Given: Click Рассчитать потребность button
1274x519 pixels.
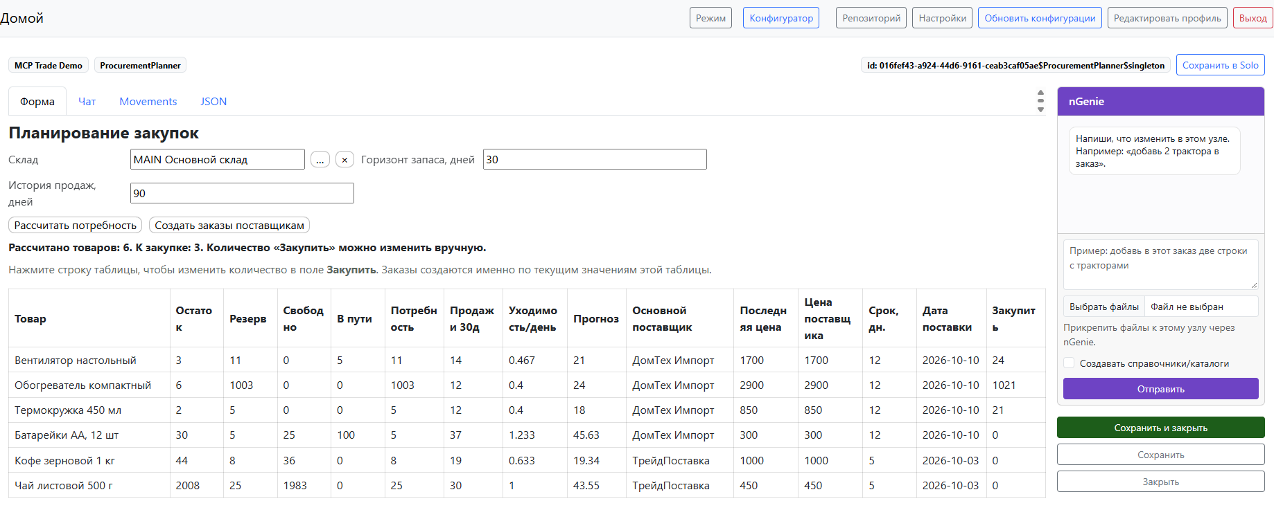Looking at the screenshot, I should [x=75, y=225].
